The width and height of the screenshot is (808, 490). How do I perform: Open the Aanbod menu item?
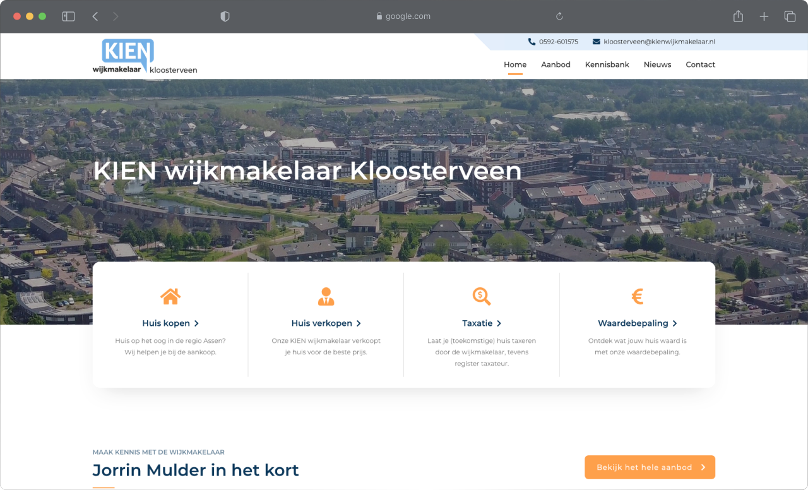click(x=555, y=64)
